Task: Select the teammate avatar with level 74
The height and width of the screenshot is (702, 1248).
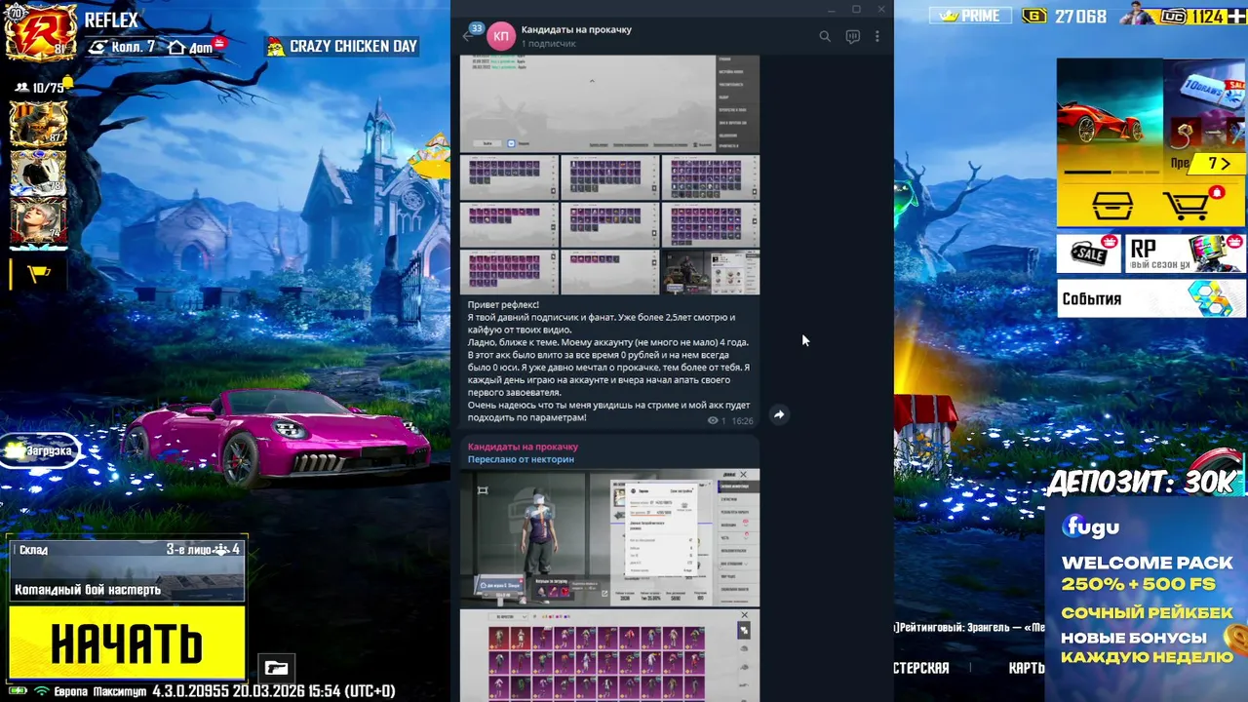Action: tap(38, 221)
